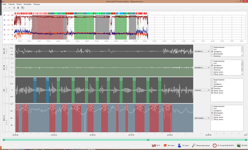
Task: Uncheck Гипопноэ in the САN channel list
Action: (212, 88)
